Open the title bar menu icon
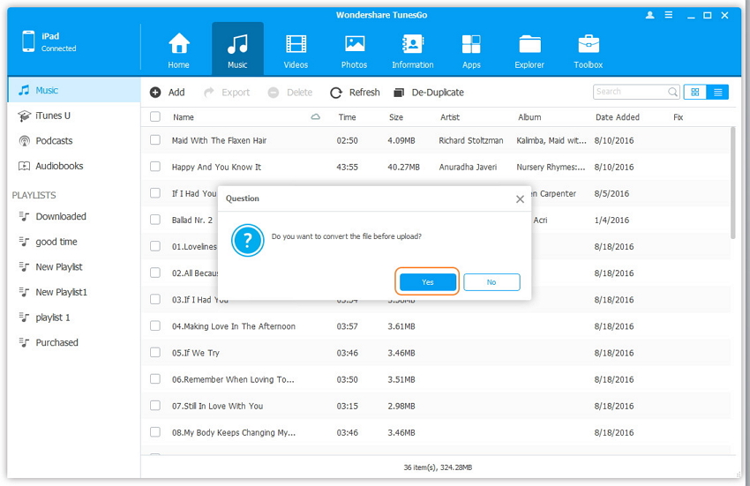This screenshot has width=750, height=486. pos(670,15)
